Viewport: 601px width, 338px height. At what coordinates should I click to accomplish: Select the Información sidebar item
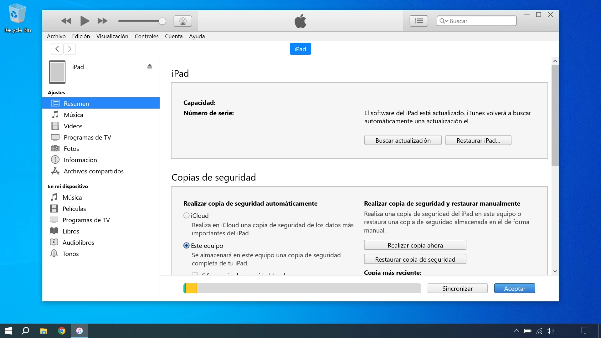click(80, 160)
